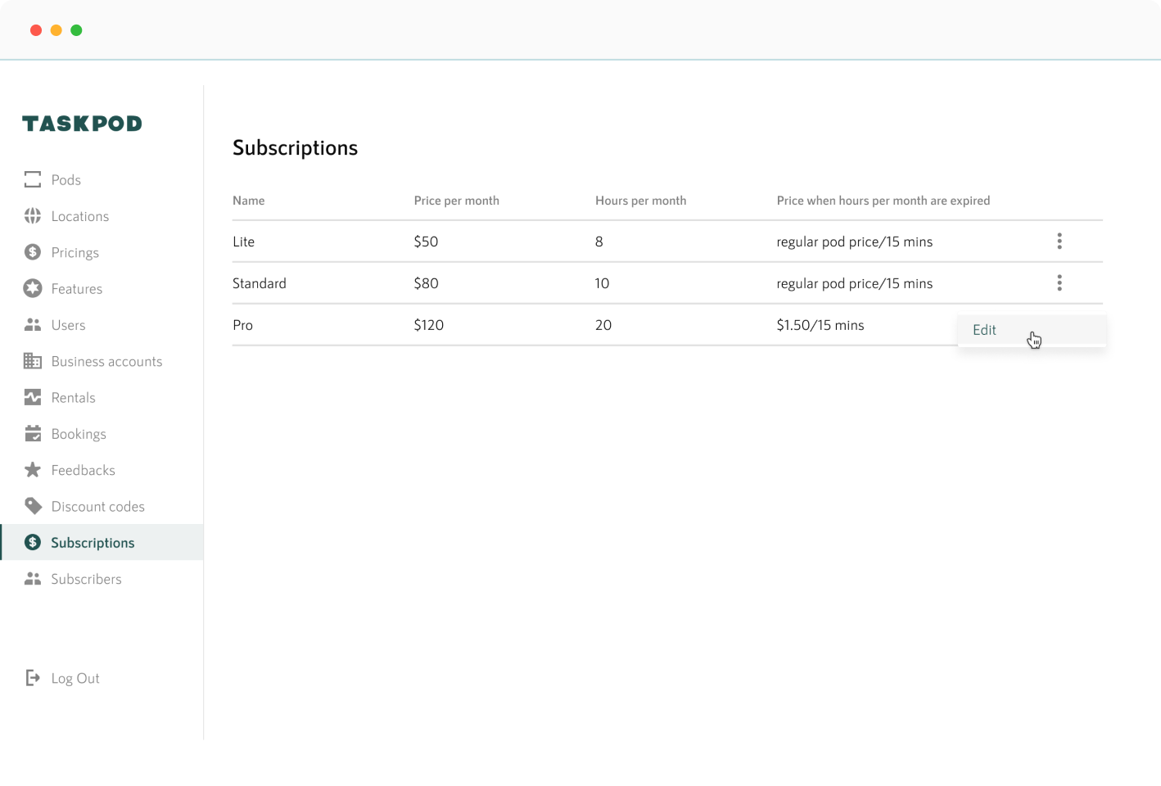Open the kebab menu for Lite plan
The width and height of the screenshot is (1161, 786).
pos(1059,241)
